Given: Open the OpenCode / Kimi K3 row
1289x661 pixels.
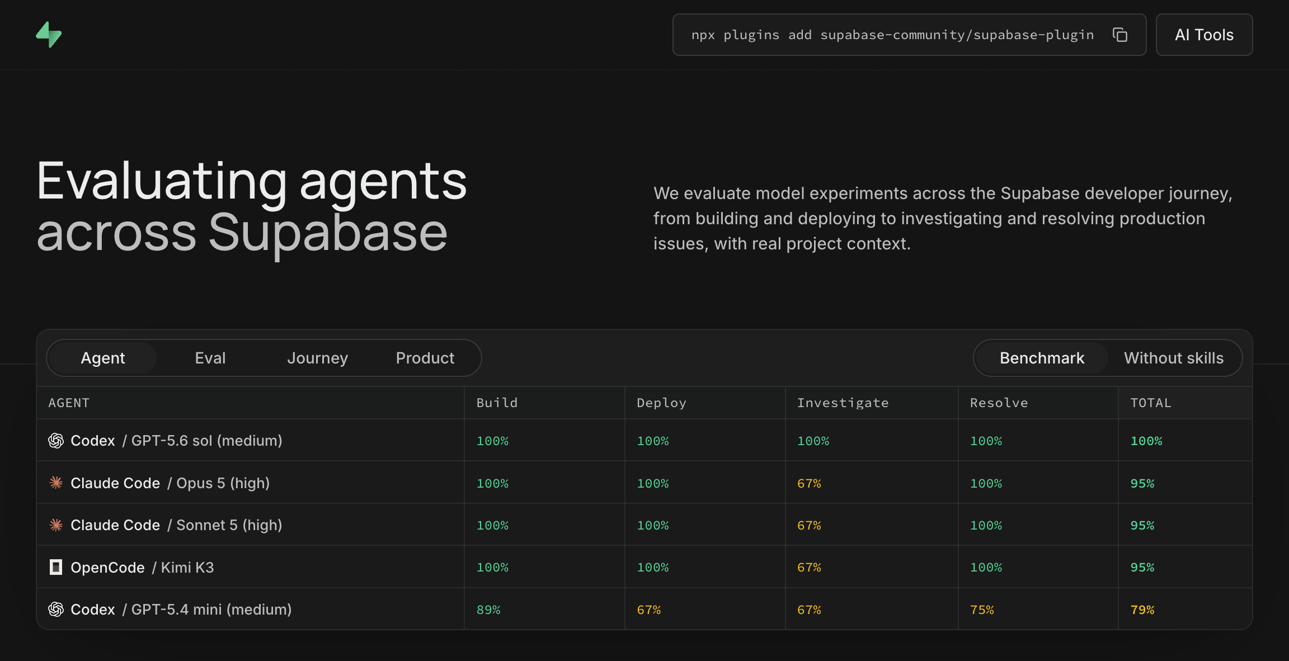Looking at the screenshot, I should pyautogui.click(x=644, y=567).
